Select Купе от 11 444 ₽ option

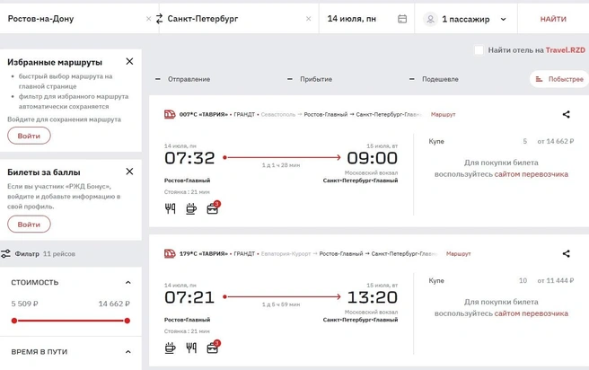click(501, 281)
